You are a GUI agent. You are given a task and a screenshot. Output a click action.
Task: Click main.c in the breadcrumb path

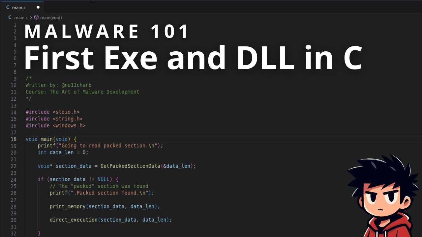21,17
